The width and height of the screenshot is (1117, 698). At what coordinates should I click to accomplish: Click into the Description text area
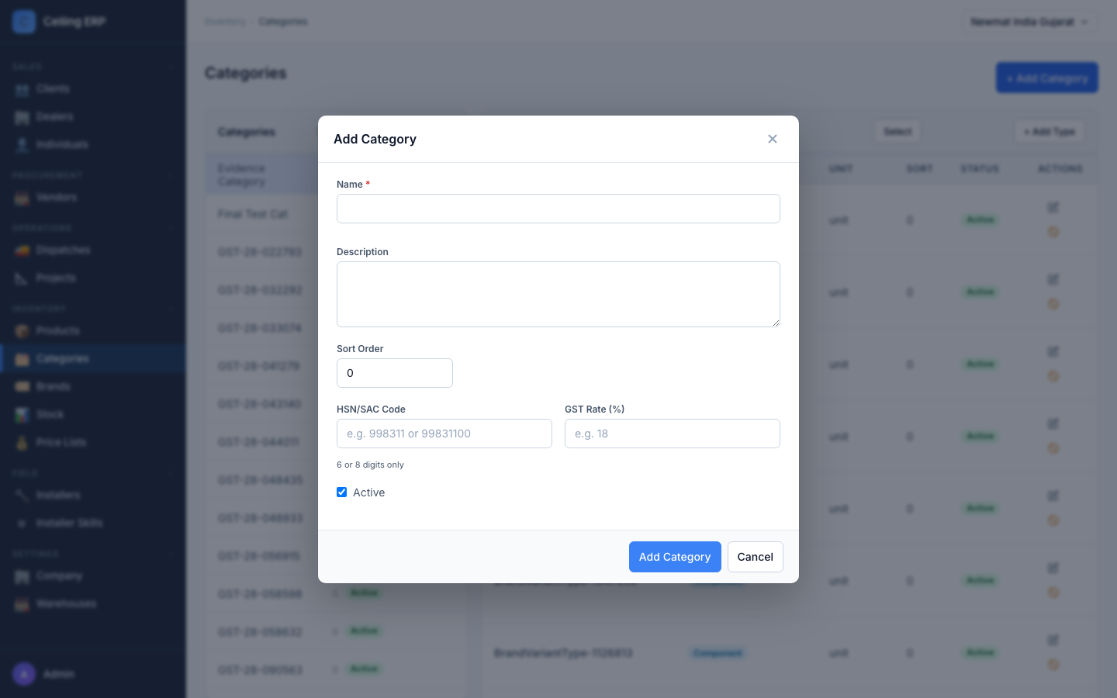[558, 294]
